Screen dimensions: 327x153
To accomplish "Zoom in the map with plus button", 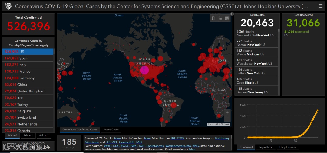I will (x=227, y=112).
